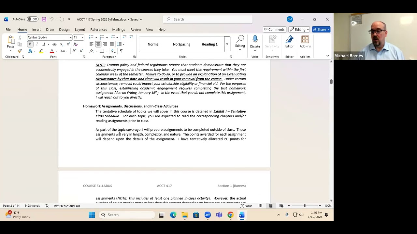
Task: Toggle the AutoSave switch
Action: [x=32, y=19]
